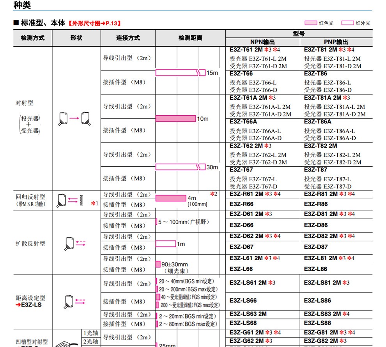386x347 pixels.
Task: Click the pink 10m detection distance bar
Action: 176,118
